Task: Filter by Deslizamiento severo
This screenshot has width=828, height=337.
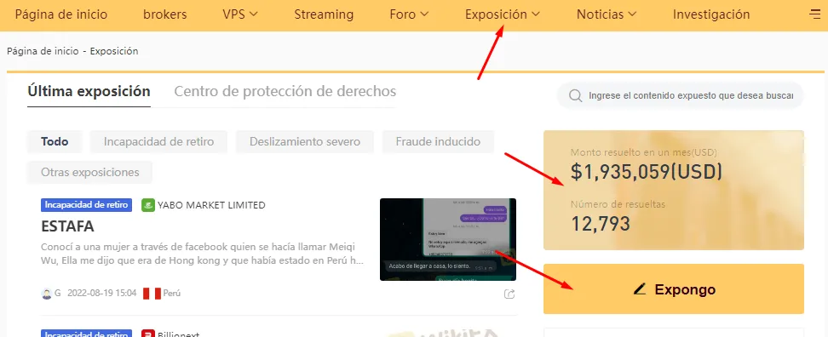Action: tap(305, 142)
